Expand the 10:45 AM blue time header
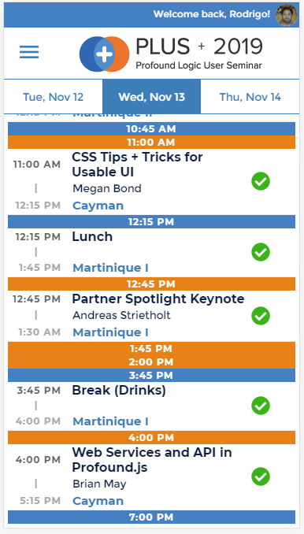Image resolution: width=304 pixels, height=534 pixels. point(151,128)
